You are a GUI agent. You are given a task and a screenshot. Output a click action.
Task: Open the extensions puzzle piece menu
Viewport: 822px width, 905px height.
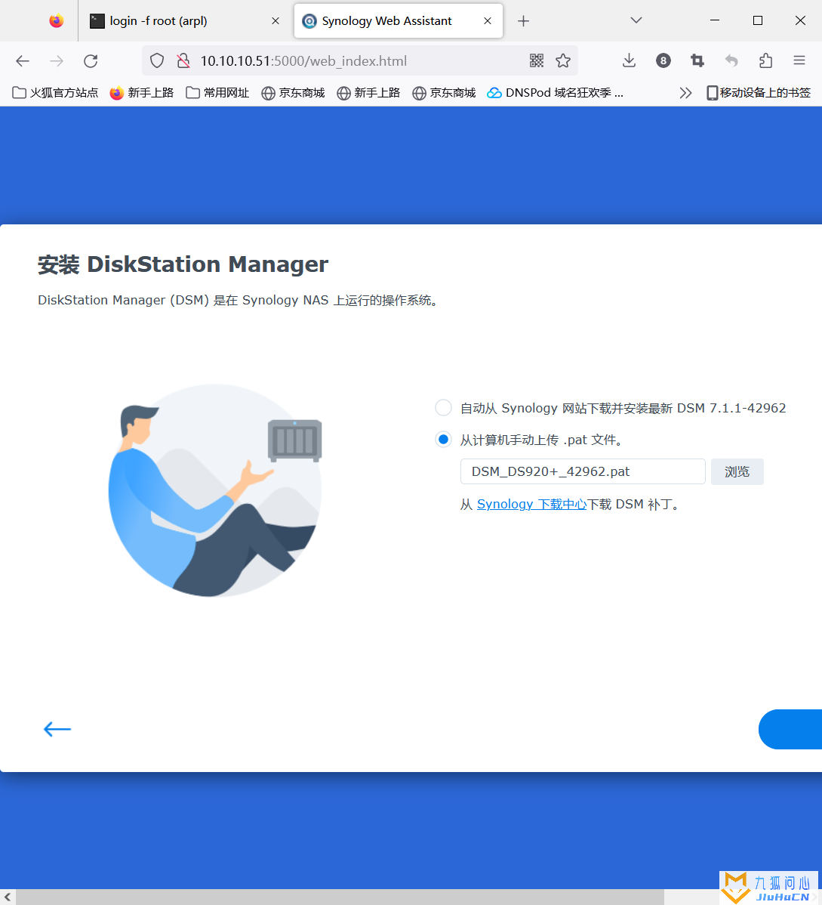[x=765, y=60]
